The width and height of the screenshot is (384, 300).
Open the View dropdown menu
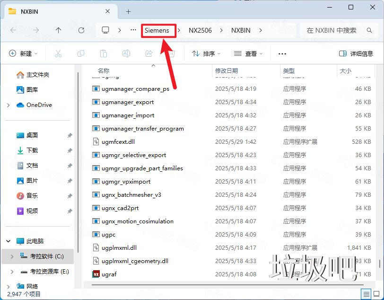248,54
